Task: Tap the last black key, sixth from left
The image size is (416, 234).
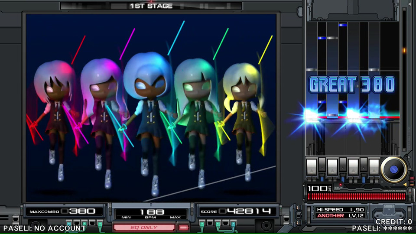Action: click(x=364, y=165)
